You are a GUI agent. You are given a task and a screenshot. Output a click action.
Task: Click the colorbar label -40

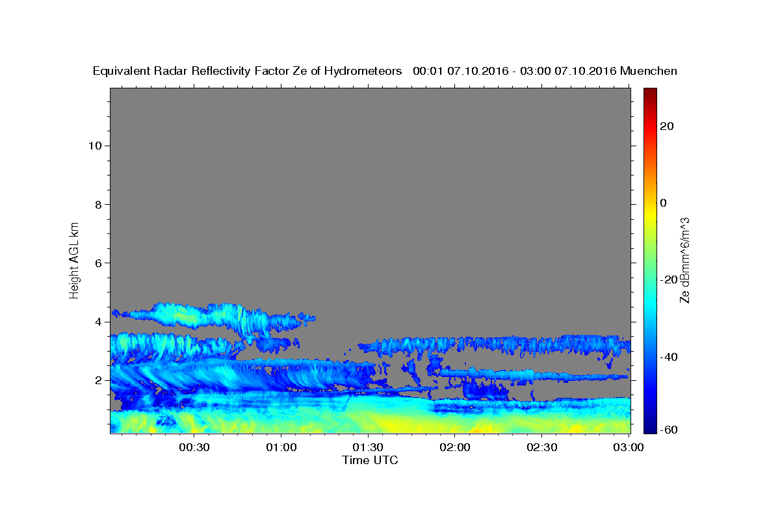coord(669,356)
